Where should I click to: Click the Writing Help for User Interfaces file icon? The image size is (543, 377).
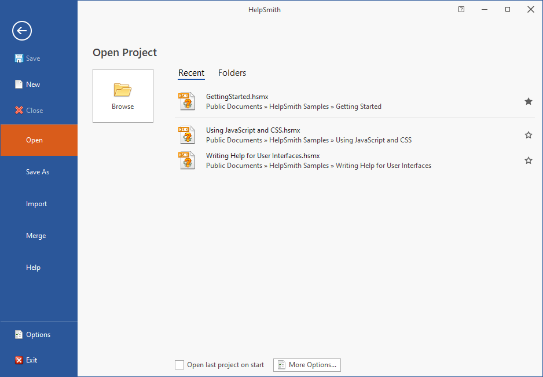point(187,160)
